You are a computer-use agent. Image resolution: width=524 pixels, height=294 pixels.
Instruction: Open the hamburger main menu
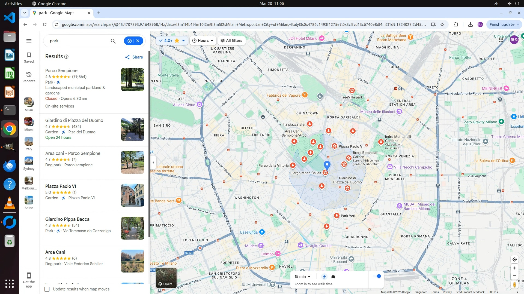[x=29, y=41]
